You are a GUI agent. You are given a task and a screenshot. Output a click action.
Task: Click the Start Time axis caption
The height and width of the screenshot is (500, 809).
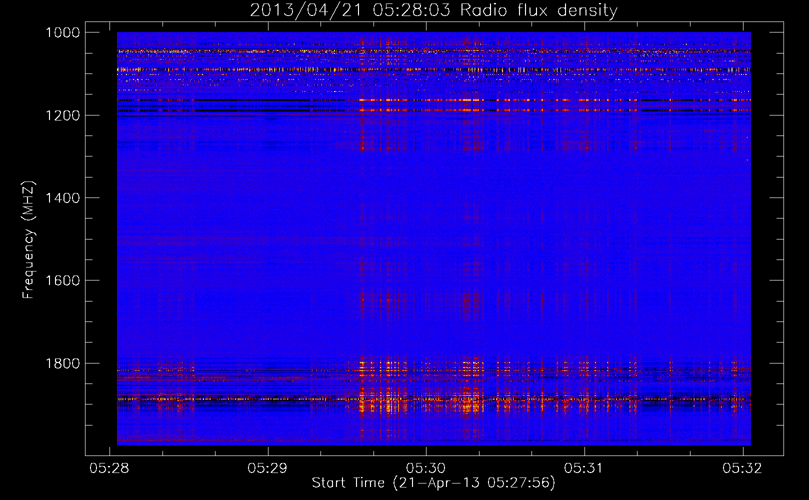(433, 483)
